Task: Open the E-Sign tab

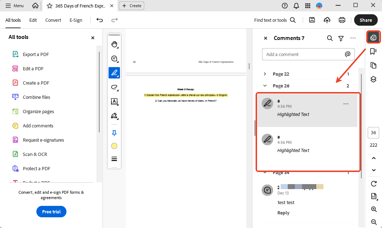Action: point(76,20)
